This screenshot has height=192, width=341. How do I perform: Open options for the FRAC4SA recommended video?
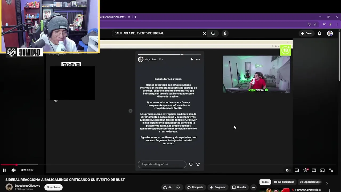[330, 190]
